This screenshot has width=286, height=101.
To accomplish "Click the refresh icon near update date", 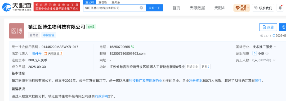I will coord(274,36).
